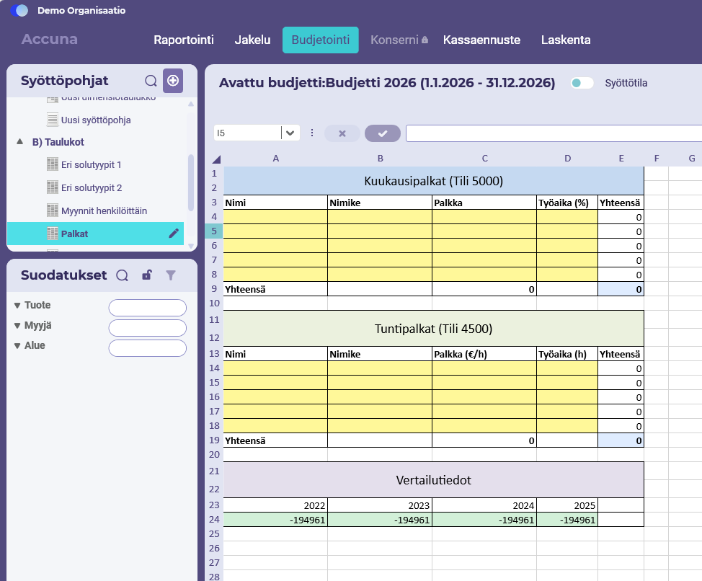
Task: Toggle the Syöttötila switch
Action: [x=582, y=83]
